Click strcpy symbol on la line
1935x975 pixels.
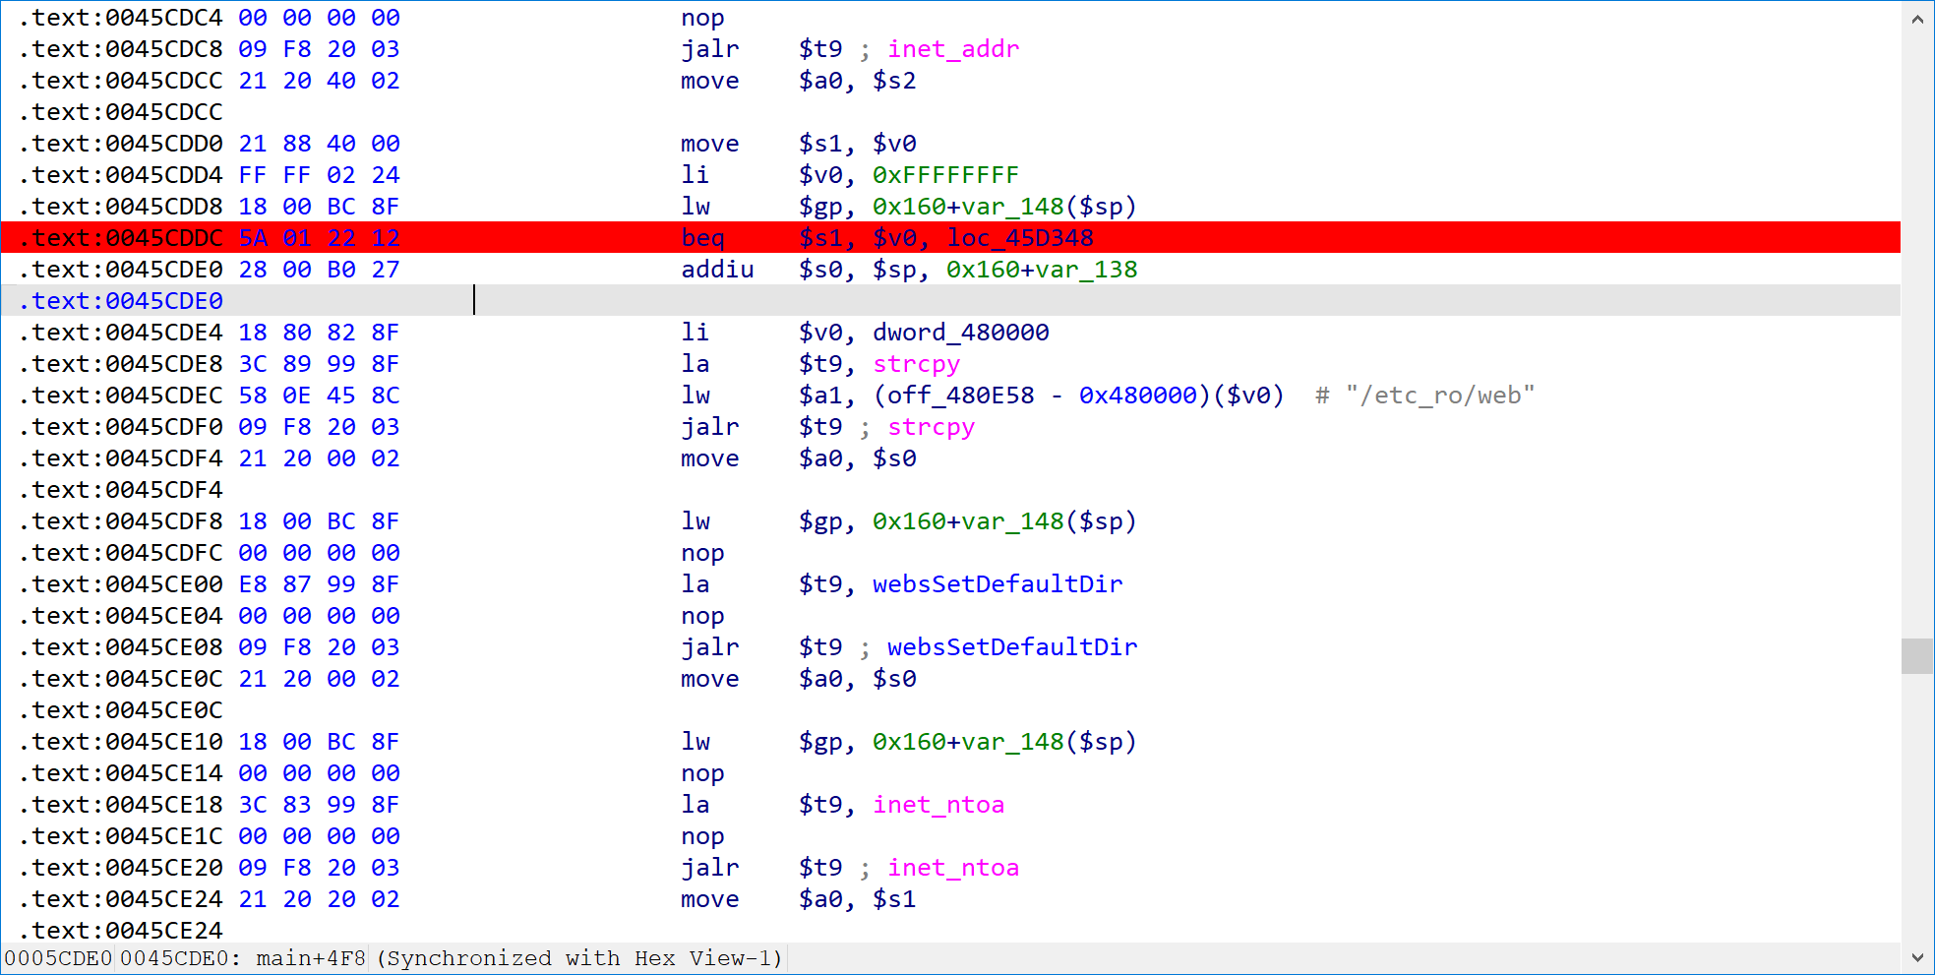916,364
